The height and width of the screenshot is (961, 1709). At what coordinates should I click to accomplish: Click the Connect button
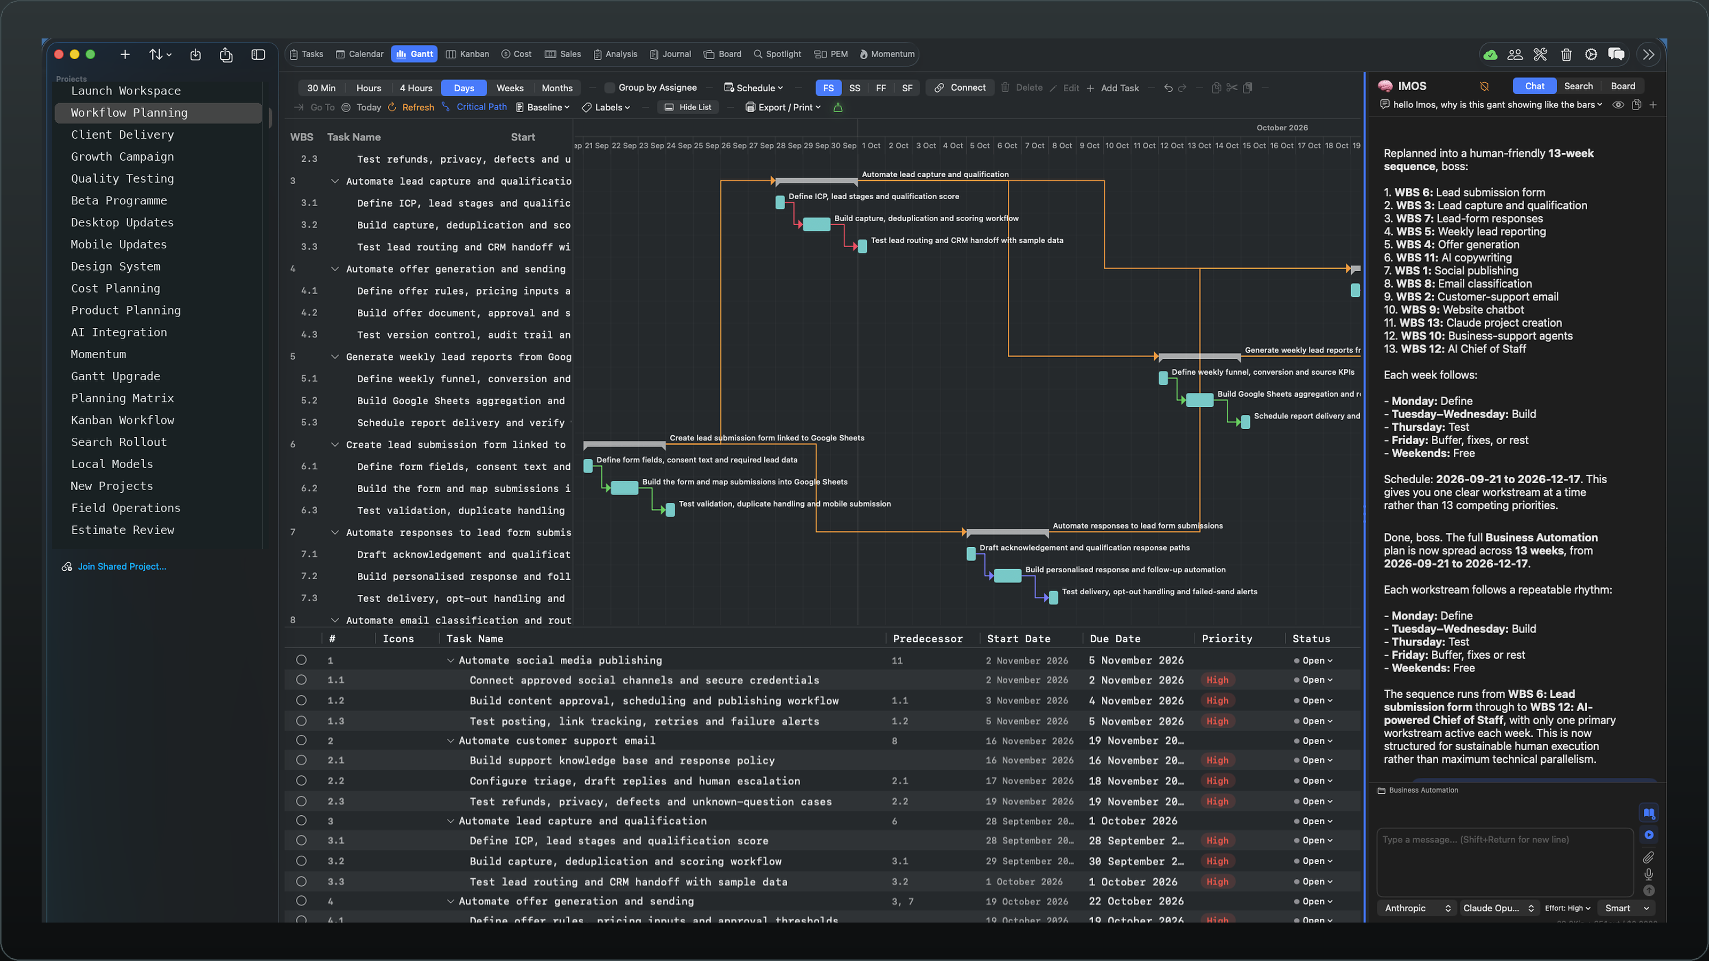960,88
